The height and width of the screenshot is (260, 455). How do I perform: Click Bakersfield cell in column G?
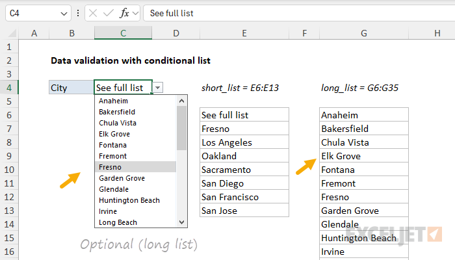364,128
